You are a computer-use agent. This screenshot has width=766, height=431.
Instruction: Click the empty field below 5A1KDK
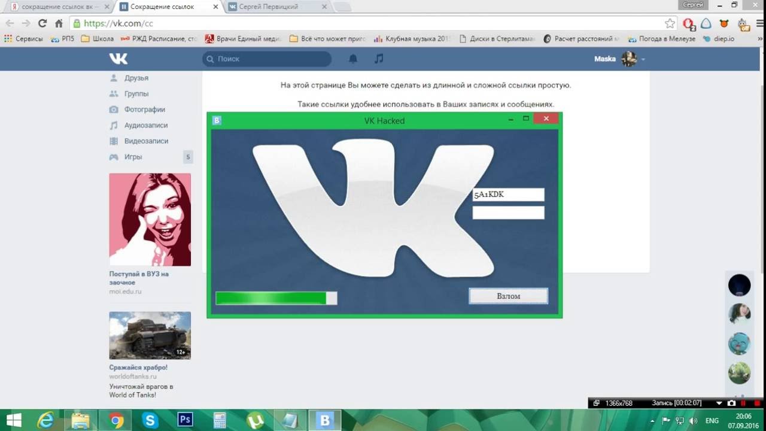(x=509, y=213)
